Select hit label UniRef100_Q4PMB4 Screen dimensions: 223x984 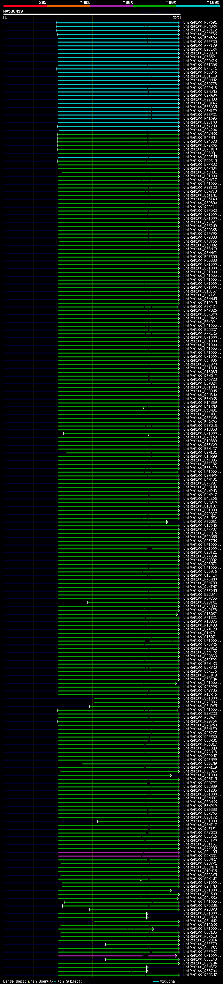(x=200, y=169)
